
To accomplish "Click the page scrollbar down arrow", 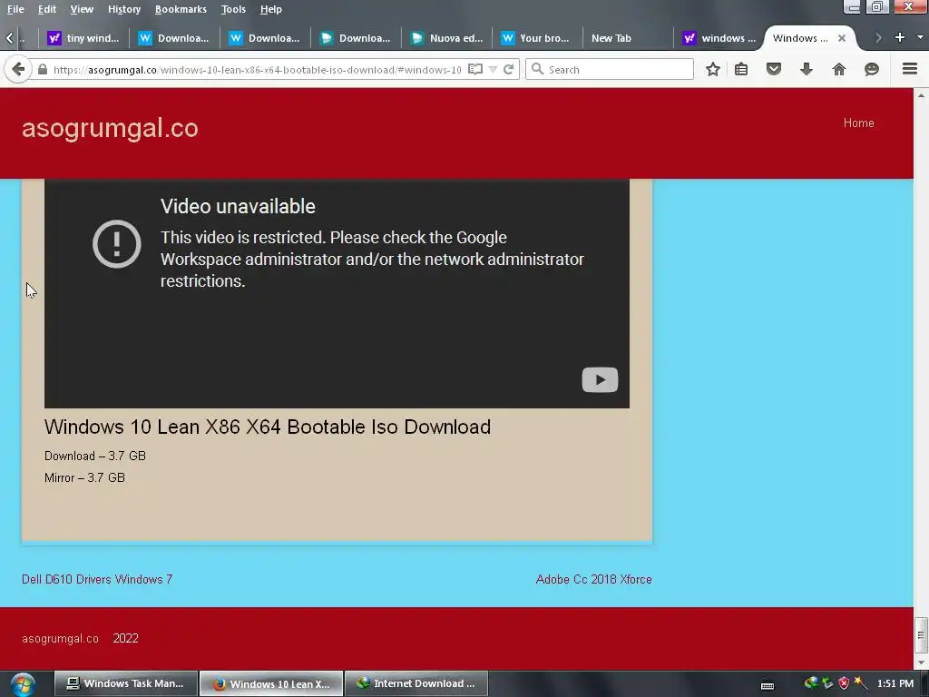I will (921, 663).
